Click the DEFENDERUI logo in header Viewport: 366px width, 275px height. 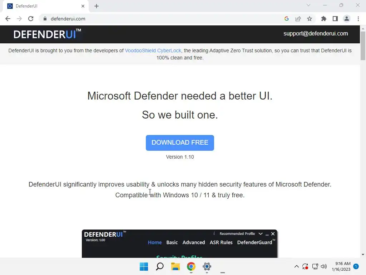tap(47, 34)
